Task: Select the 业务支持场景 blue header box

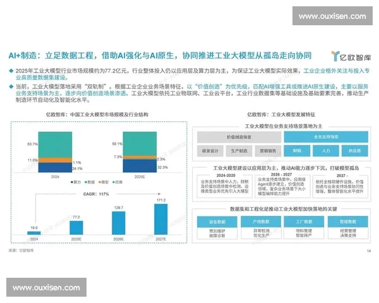Action: click(326, 137)
